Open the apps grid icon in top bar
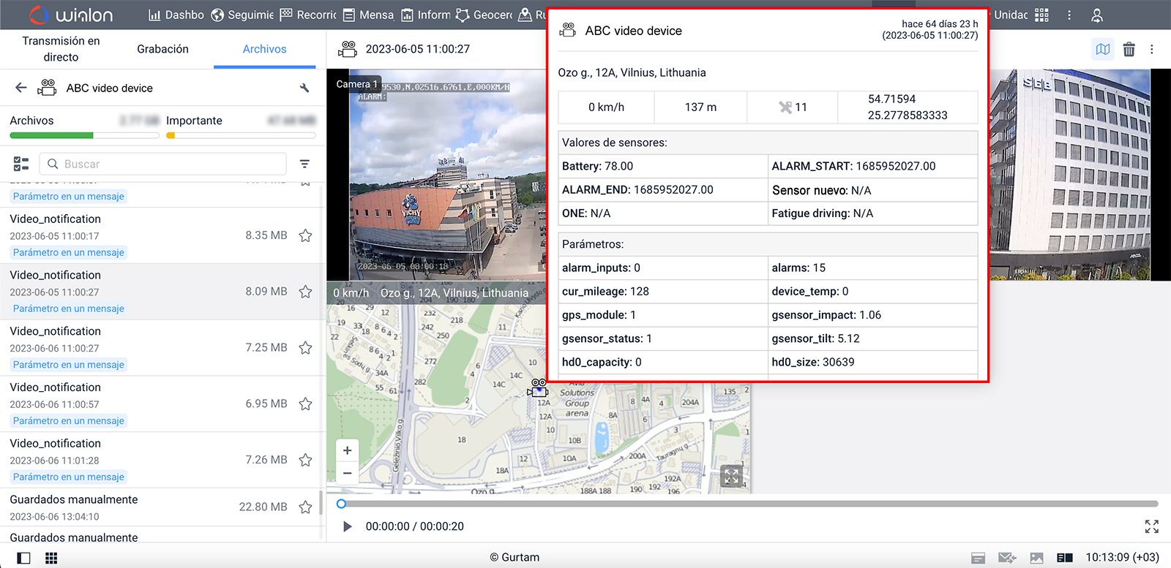Screen dimensions: 1171x568 (x=1042, y=15)
